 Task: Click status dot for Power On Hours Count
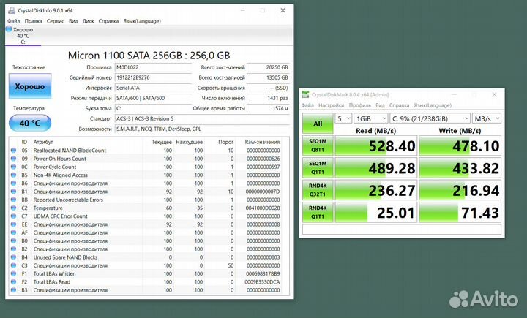13,159
